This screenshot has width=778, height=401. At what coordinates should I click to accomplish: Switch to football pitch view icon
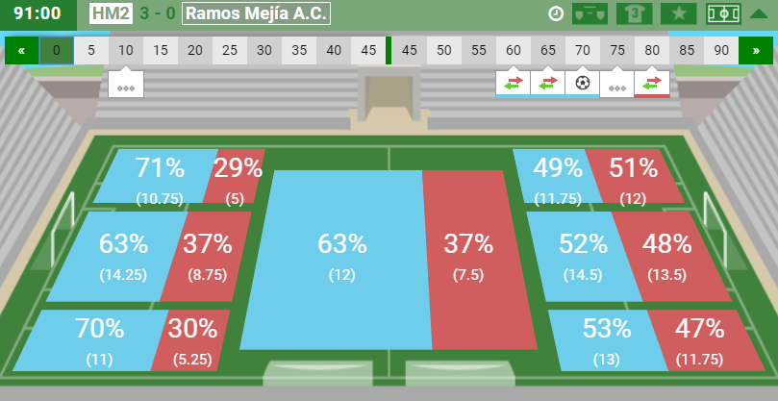tap(723, 13)
